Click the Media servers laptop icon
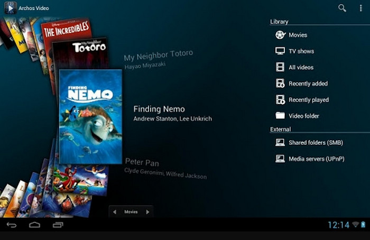Viewport: 370px width, 240px height. pos(280,159)
